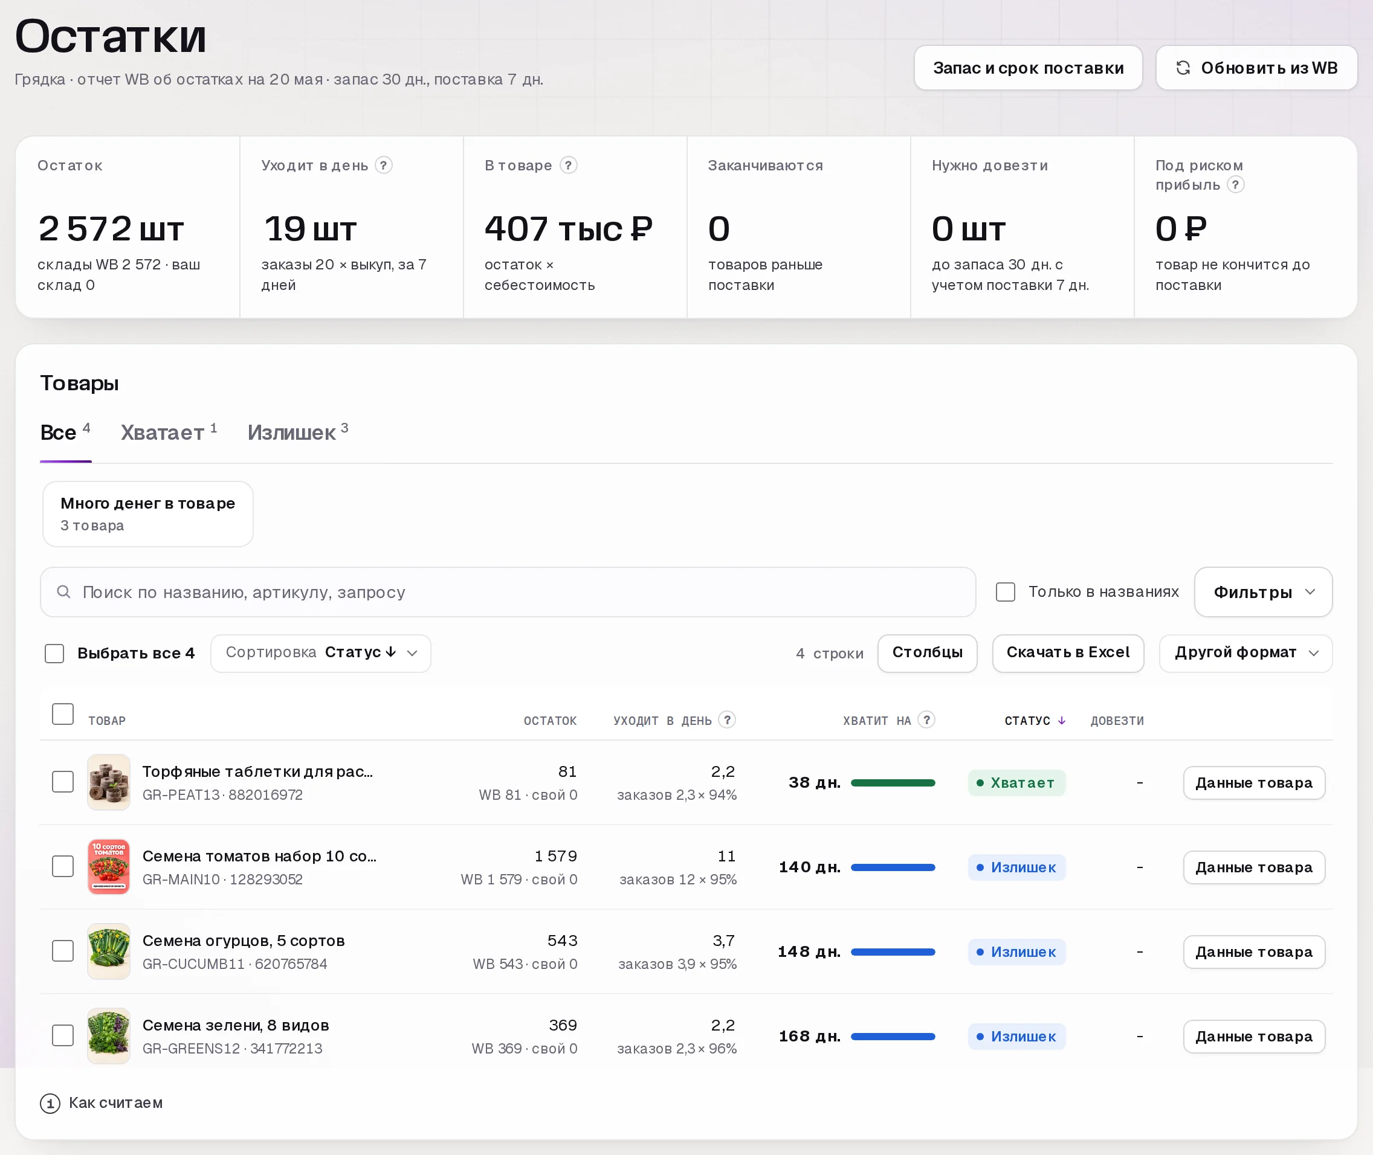Select checkbox for Торфяные таблетки row
The image size is (1373, 1155).
[63, 782]
